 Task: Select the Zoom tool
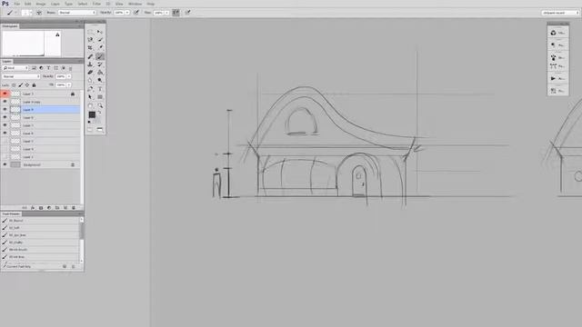[100, 105]
